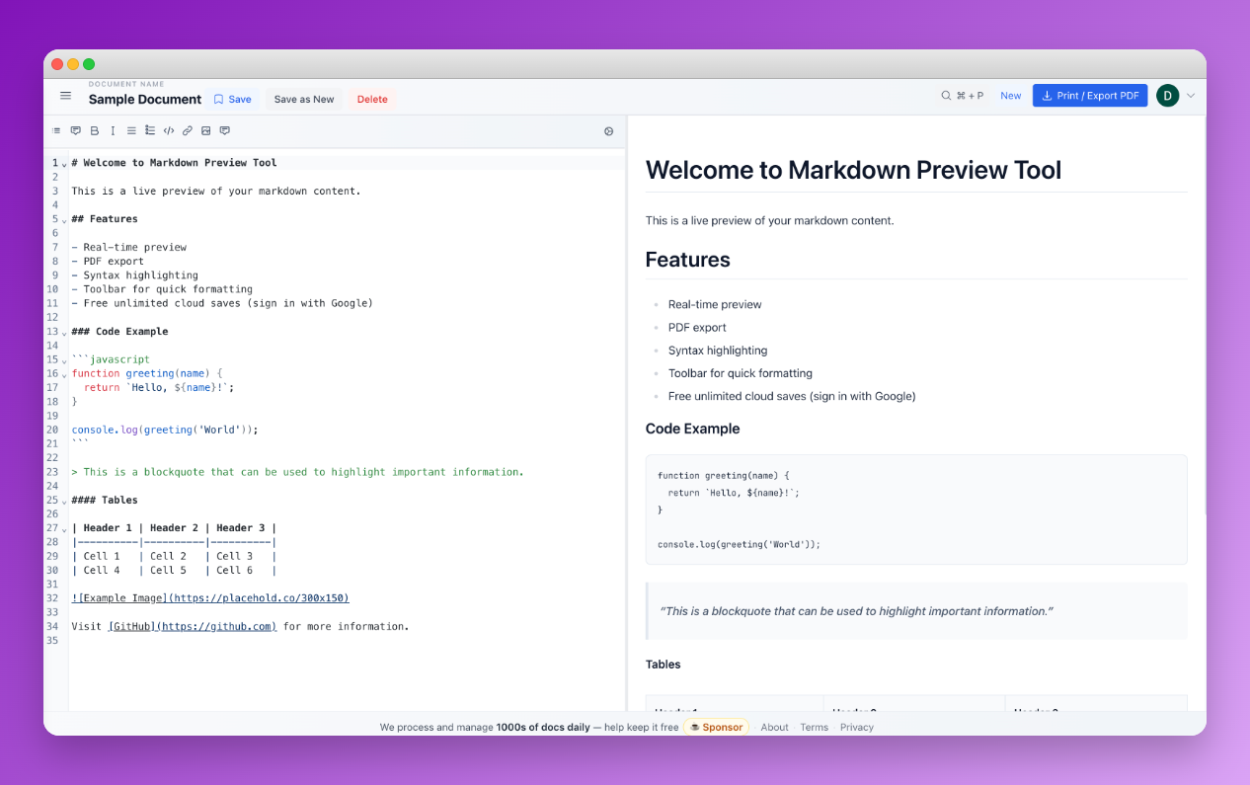
Task: Click the Sponsor button in footer
Action: click(x=716, y=727)
